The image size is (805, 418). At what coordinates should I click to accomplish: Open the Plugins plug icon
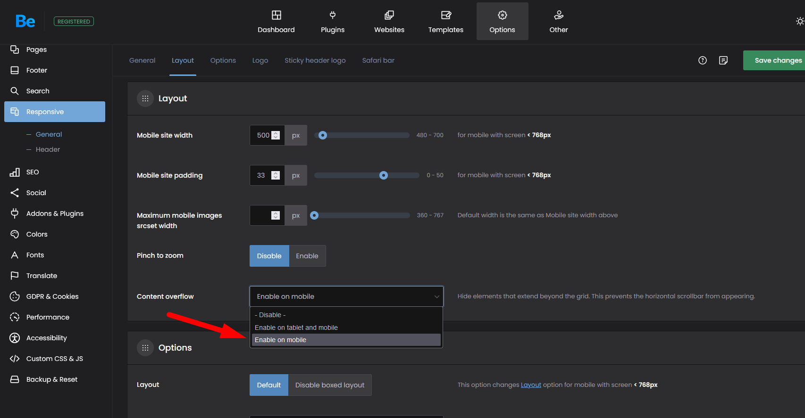pos(333,15)
